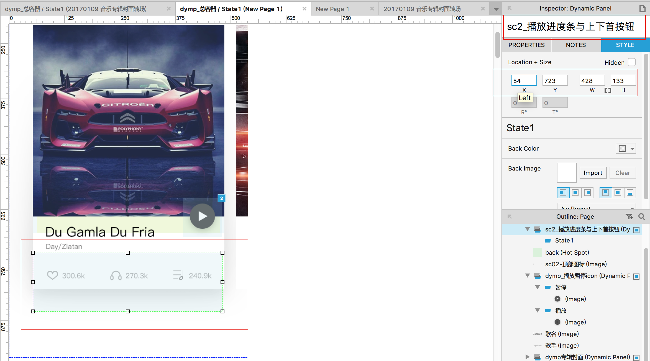This screenshot has width=650, height=361.
Task: Select 歌名 (Image) in Outline
Action: (562, 334)
